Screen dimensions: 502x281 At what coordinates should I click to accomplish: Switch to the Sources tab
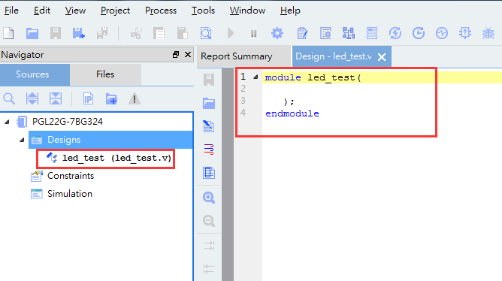point(35,74)
